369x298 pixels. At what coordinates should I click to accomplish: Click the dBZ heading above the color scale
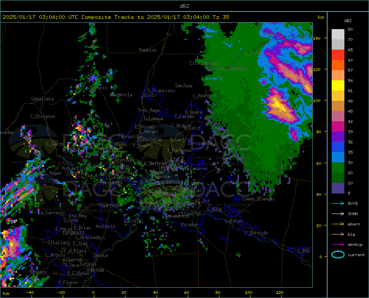point(348,20)
